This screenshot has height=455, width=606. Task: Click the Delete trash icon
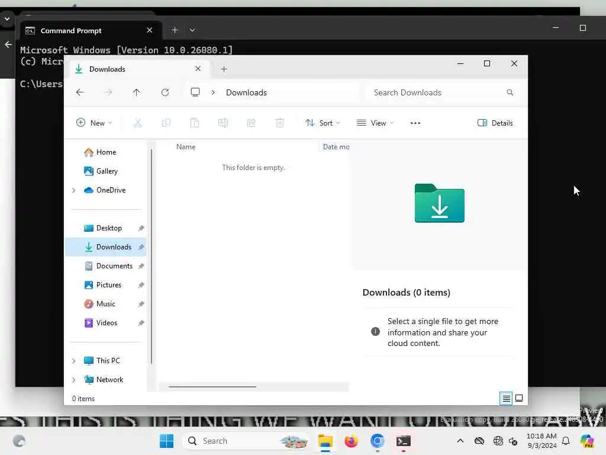point(280,123)
